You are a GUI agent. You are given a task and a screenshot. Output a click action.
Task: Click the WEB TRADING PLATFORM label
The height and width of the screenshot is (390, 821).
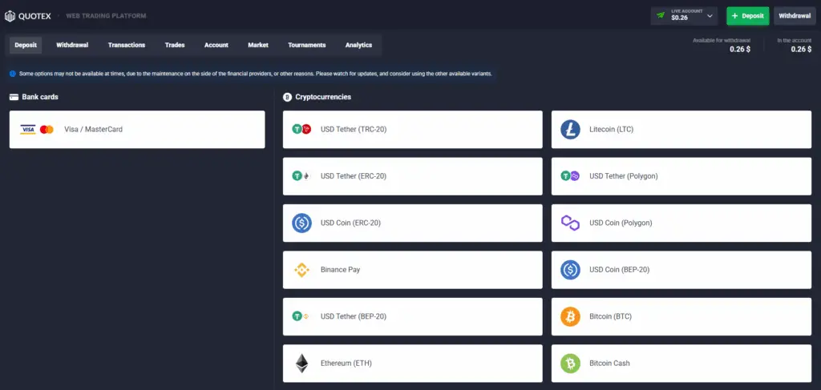[107, 16]
